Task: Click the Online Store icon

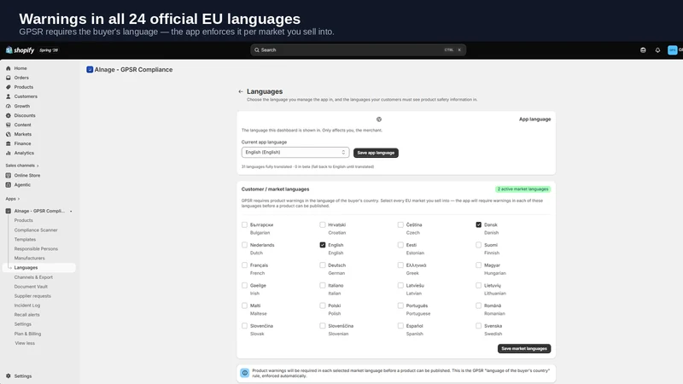Action: coord(9,176)
